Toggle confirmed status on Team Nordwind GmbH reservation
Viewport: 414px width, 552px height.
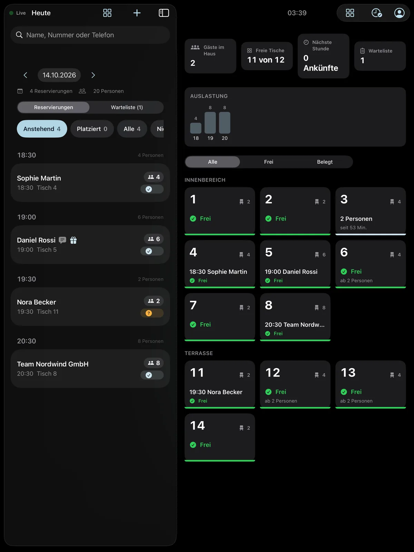152,375
